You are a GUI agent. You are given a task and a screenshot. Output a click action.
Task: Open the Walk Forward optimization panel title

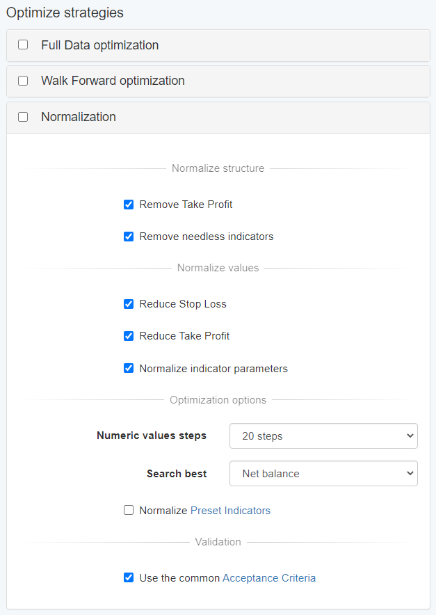click(113, 81)
